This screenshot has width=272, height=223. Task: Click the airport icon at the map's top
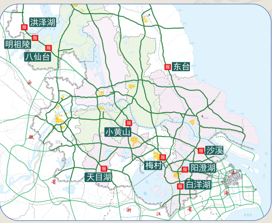(149, 15)
